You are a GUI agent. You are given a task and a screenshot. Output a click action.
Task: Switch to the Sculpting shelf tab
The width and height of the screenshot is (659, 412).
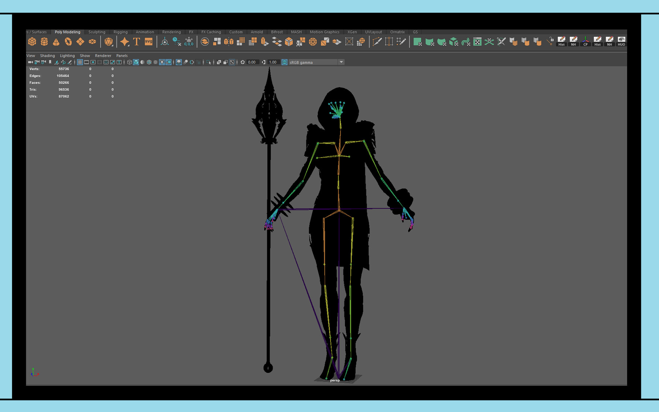pyautogui.click(x=97, y=32)
